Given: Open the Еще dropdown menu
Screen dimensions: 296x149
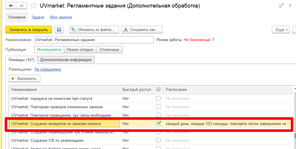Looking at the screenshot, I should click(x=281, y=30).
